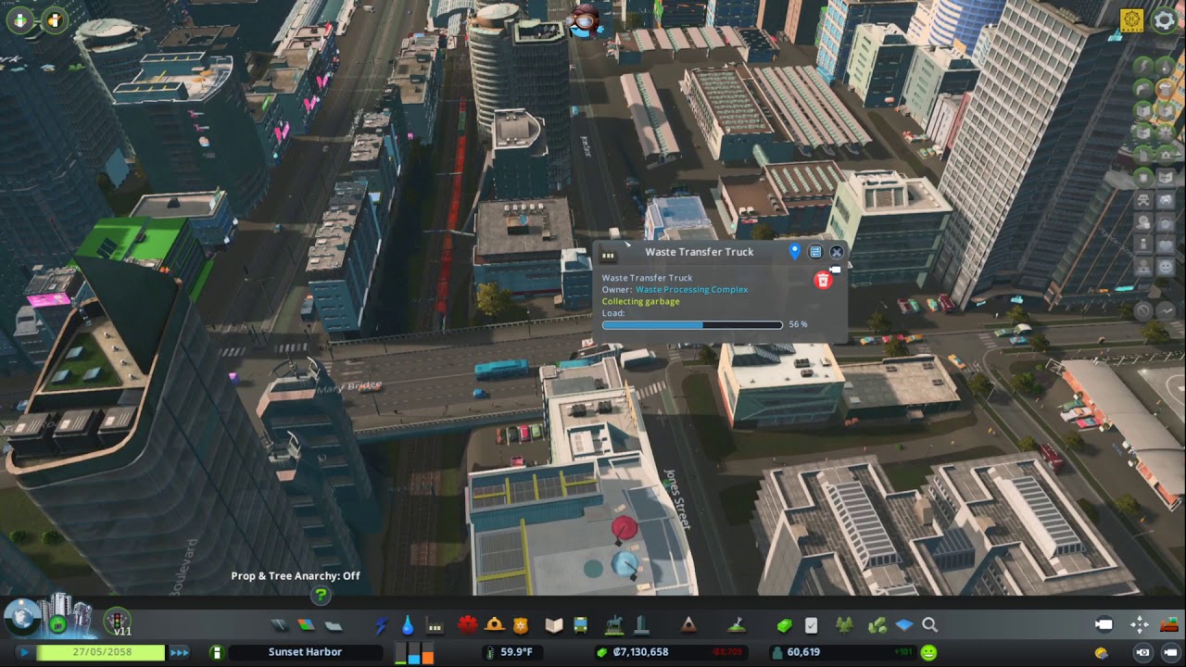Open the rocks landscaping menu
The height and width of the screenshot is (667, 1186).
tap(877, 625)
